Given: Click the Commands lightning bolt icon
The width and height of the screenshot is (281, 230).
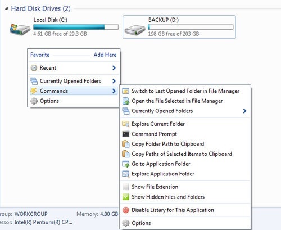Looking at the screenshot, I should pyautogui.click(x=34, y=91).
